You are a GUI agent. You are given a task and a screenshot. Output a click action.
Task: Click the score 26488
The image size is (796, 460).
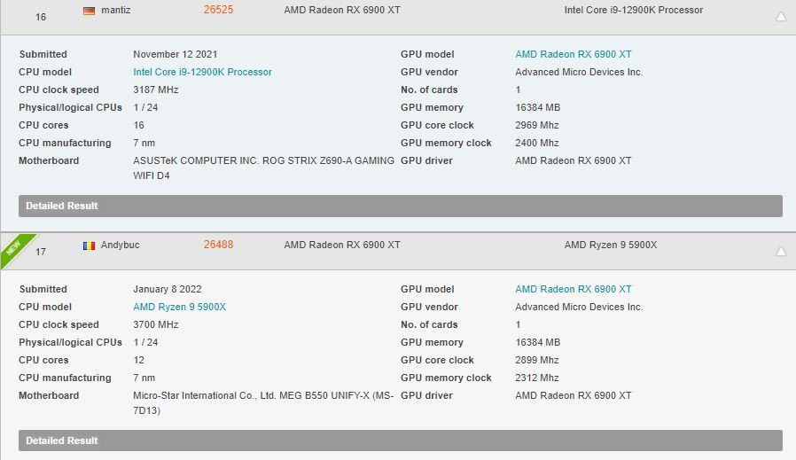click(x=218, y=245)
